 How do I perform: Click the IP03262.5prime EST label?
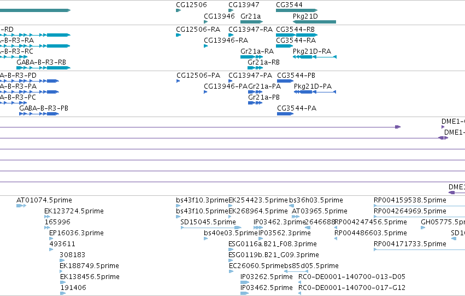click(x=267, y=277)
